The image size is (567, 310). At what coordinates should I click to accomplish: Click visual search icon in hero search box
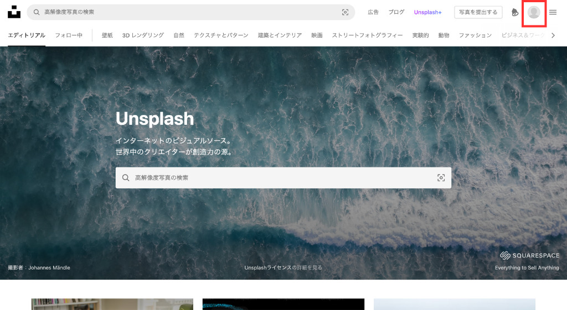(441, 177)
